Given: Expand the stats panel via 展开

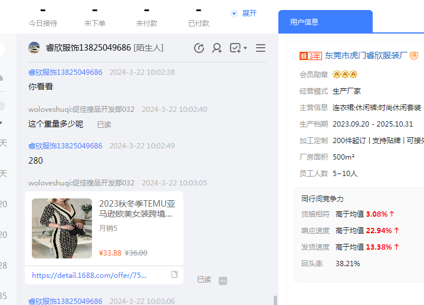Looking at the screenshot, I should pyautogui.click(x=244, y=13).
